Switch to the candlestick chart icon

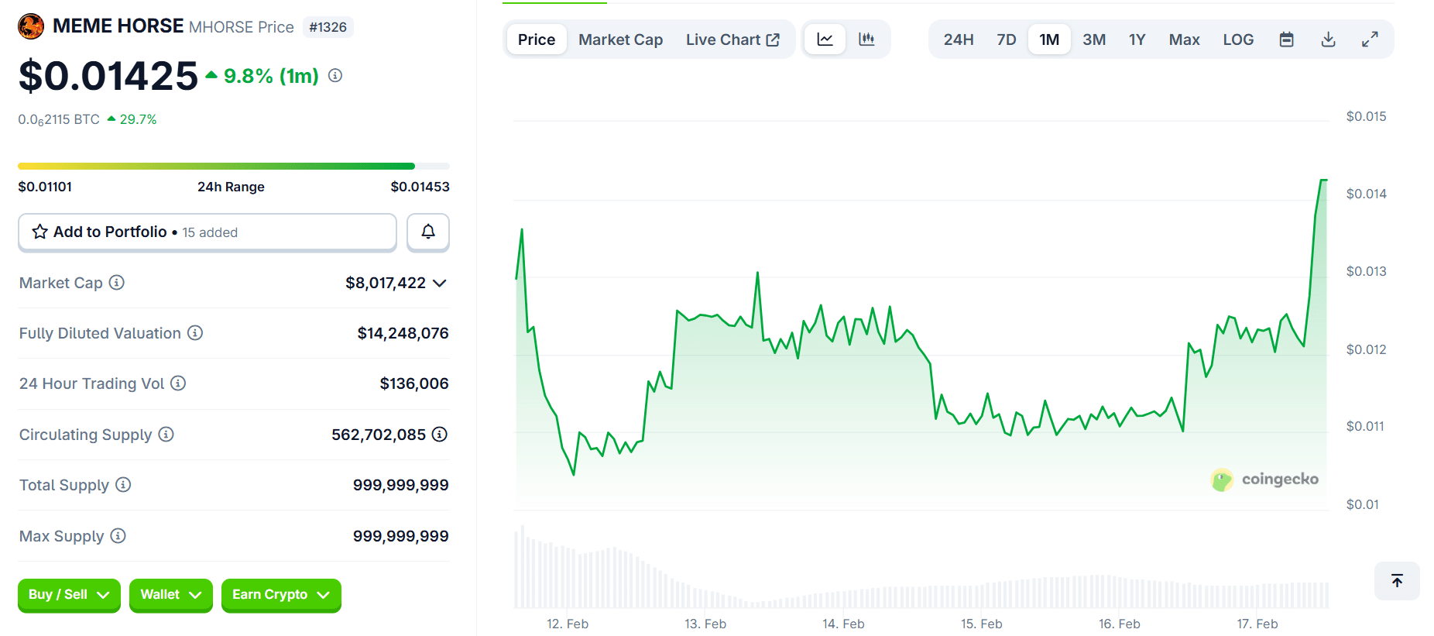[866, 40]
